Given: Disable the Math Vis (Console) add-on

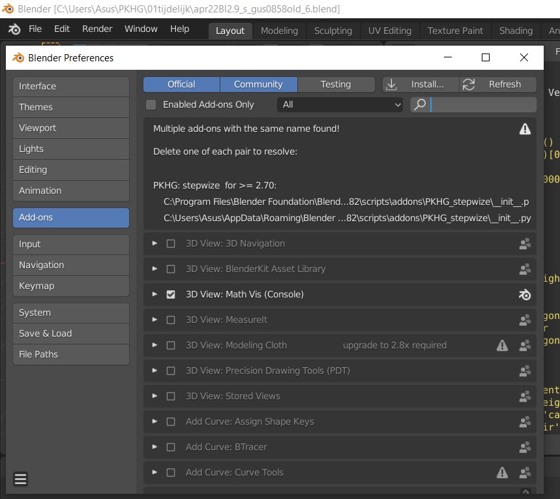Looking at the screenshot, I should 171,295.
